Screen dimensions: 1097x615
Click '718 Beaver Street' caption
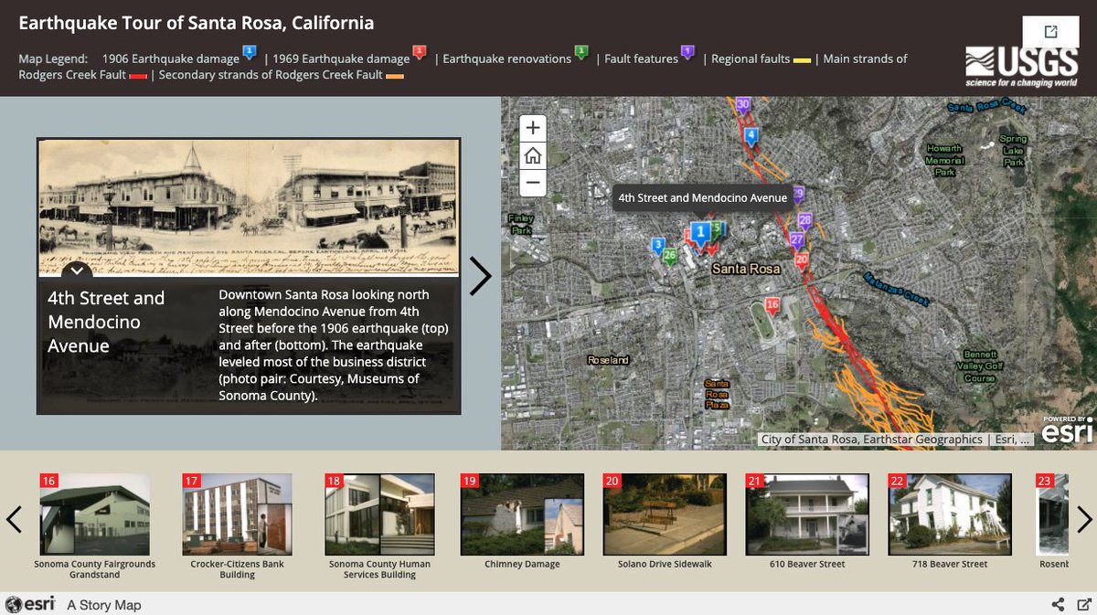tap(951, 564)
